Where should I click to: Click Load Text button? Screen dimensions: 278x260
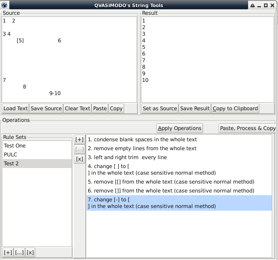[16, 108]
